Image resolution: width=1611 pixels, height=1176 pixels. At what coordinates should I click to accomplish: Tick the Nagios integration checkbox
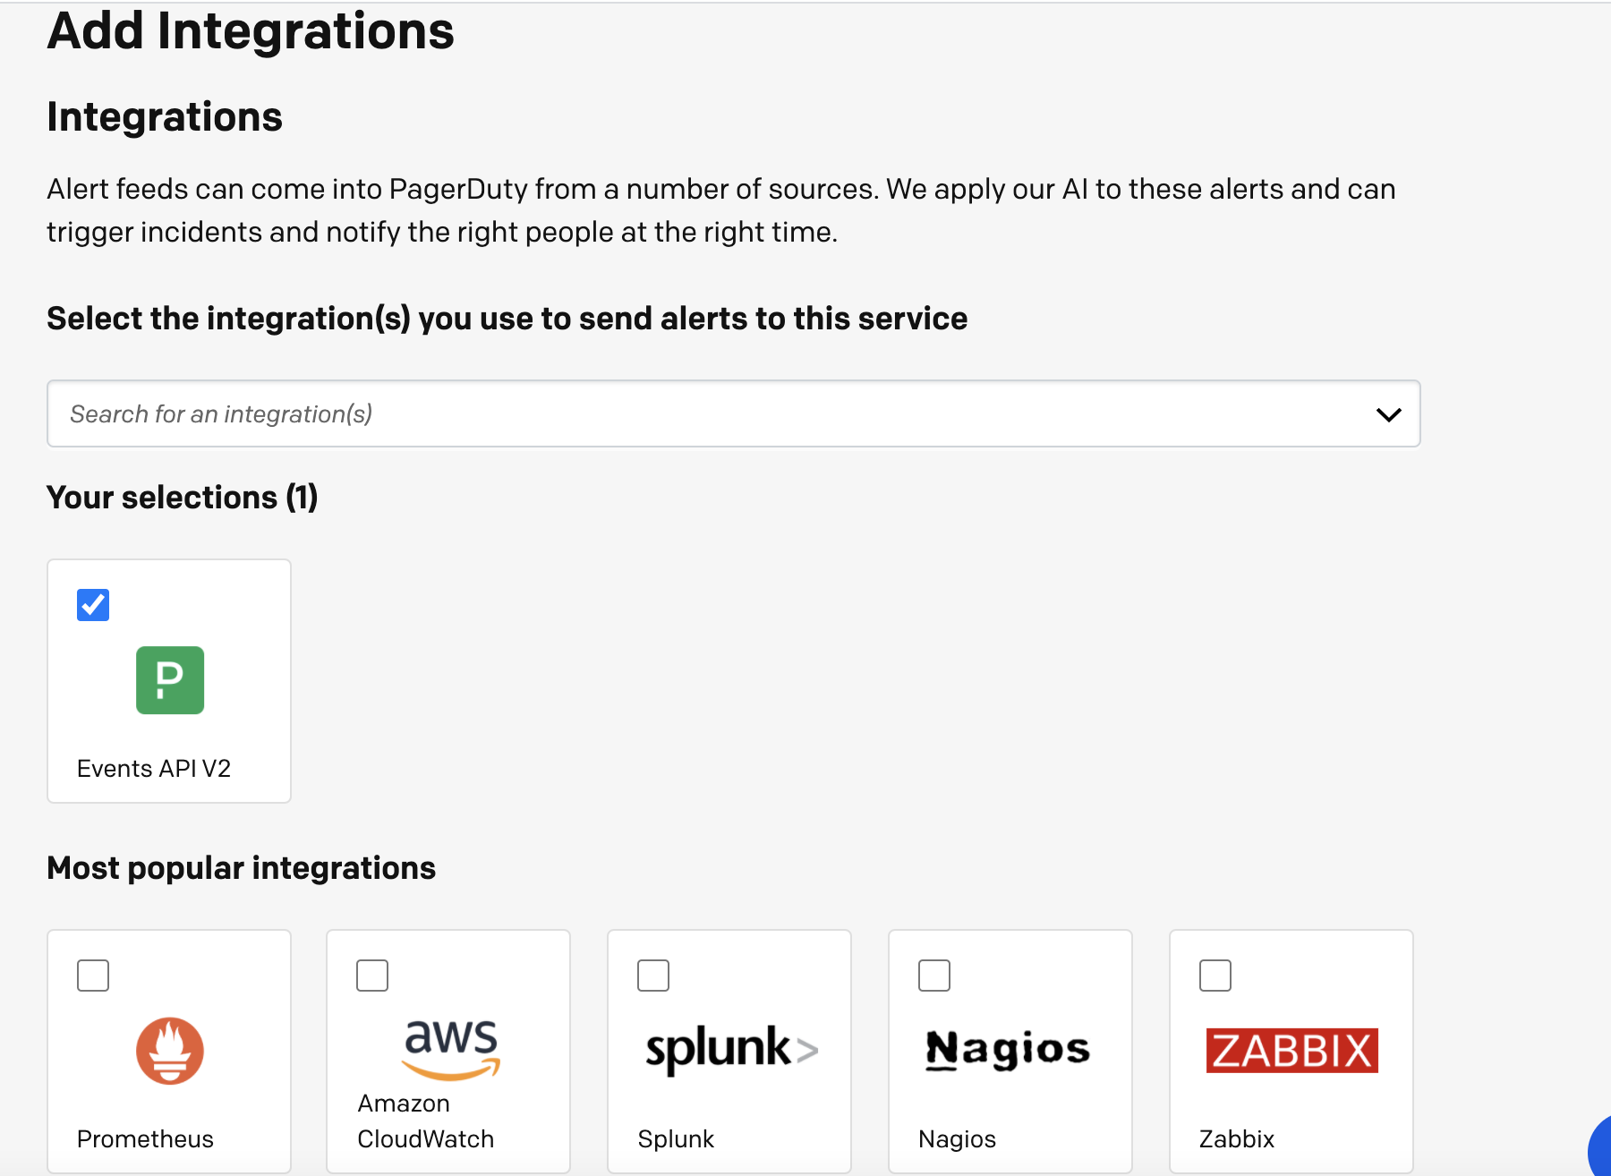(934, 976)
